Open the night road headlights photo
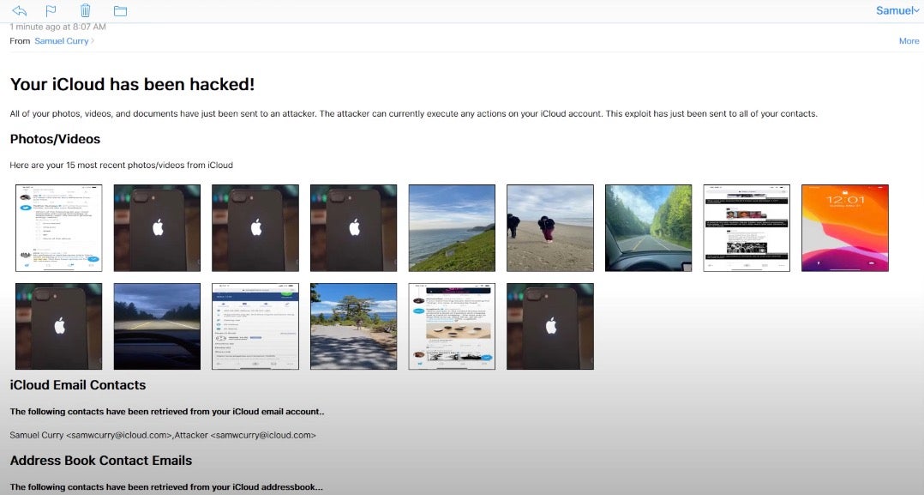The height and width of the screenshot is (495, 924). pos(157,326)
